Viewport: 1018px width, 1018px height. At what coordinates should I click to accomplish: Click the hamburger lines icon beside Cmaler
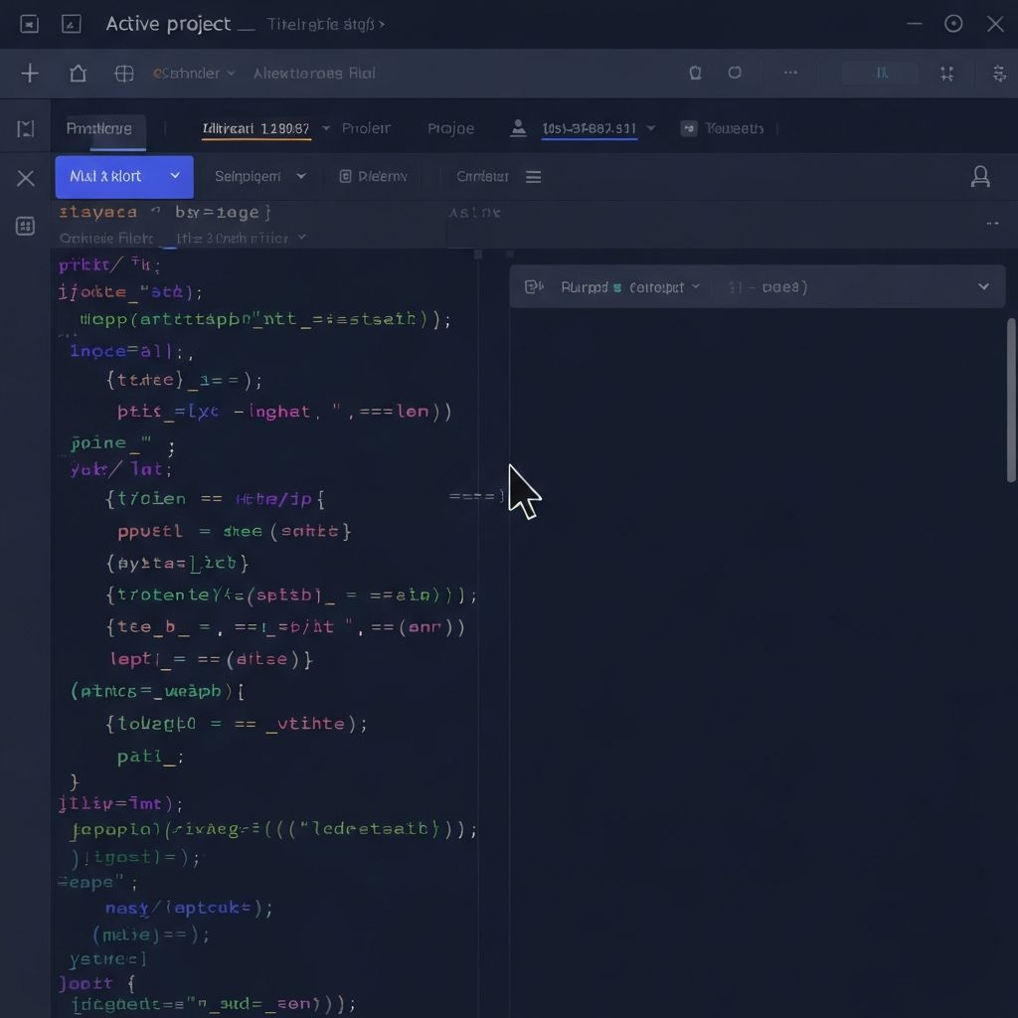(x=534, y=177)
